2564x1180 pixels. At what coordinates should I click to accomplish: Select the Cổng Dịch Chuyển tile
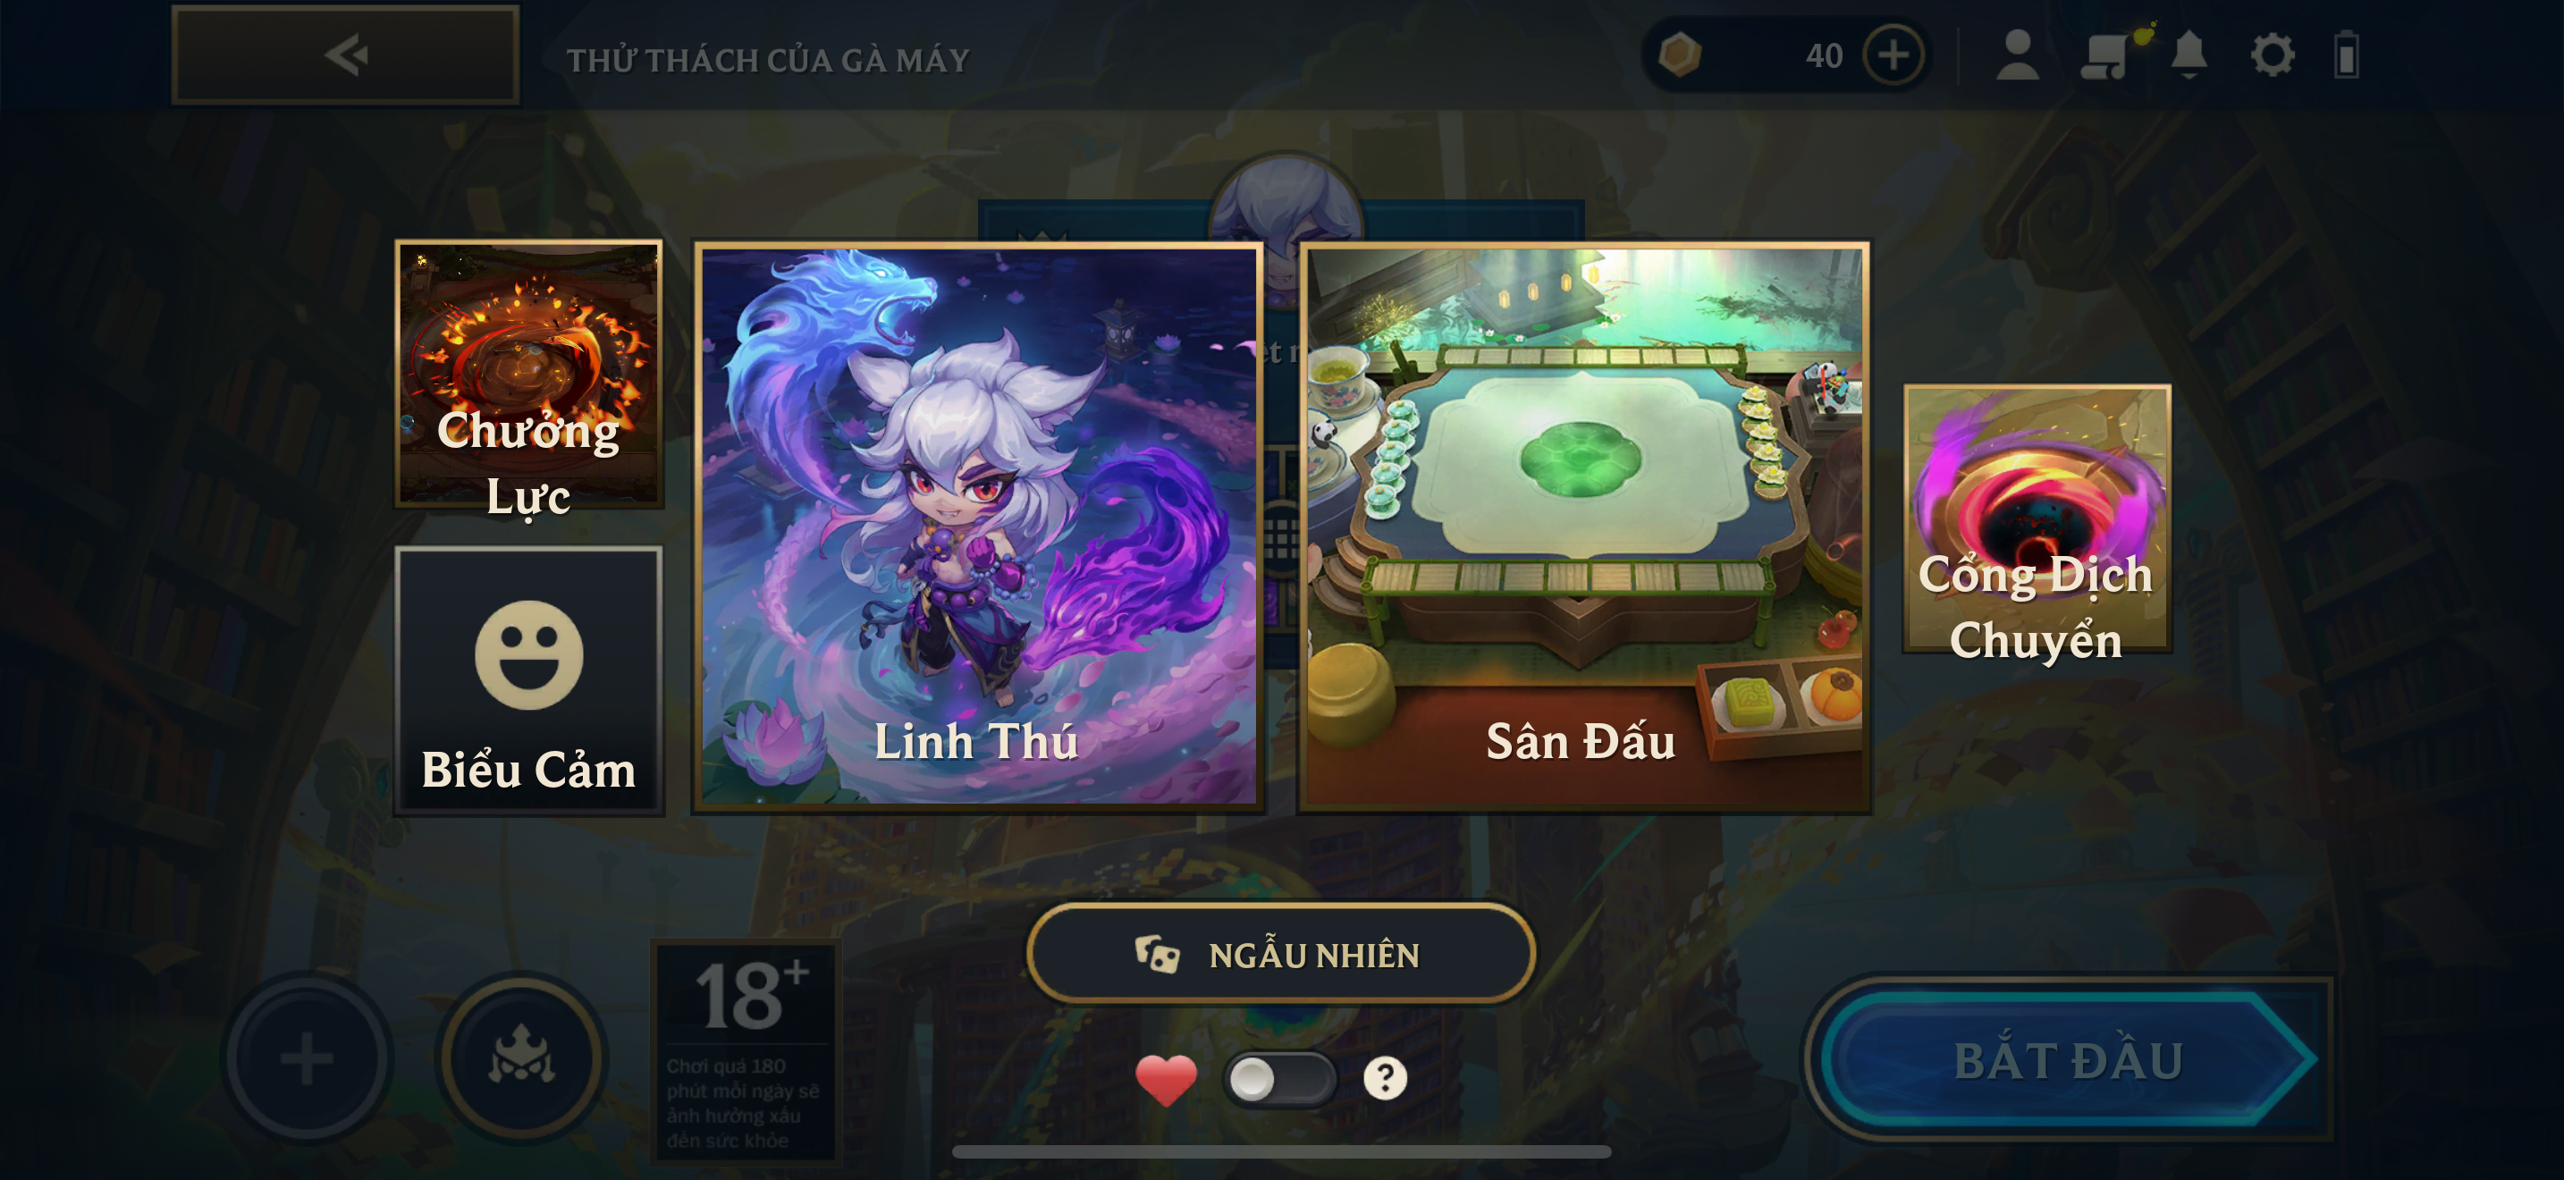[2037, 518]
